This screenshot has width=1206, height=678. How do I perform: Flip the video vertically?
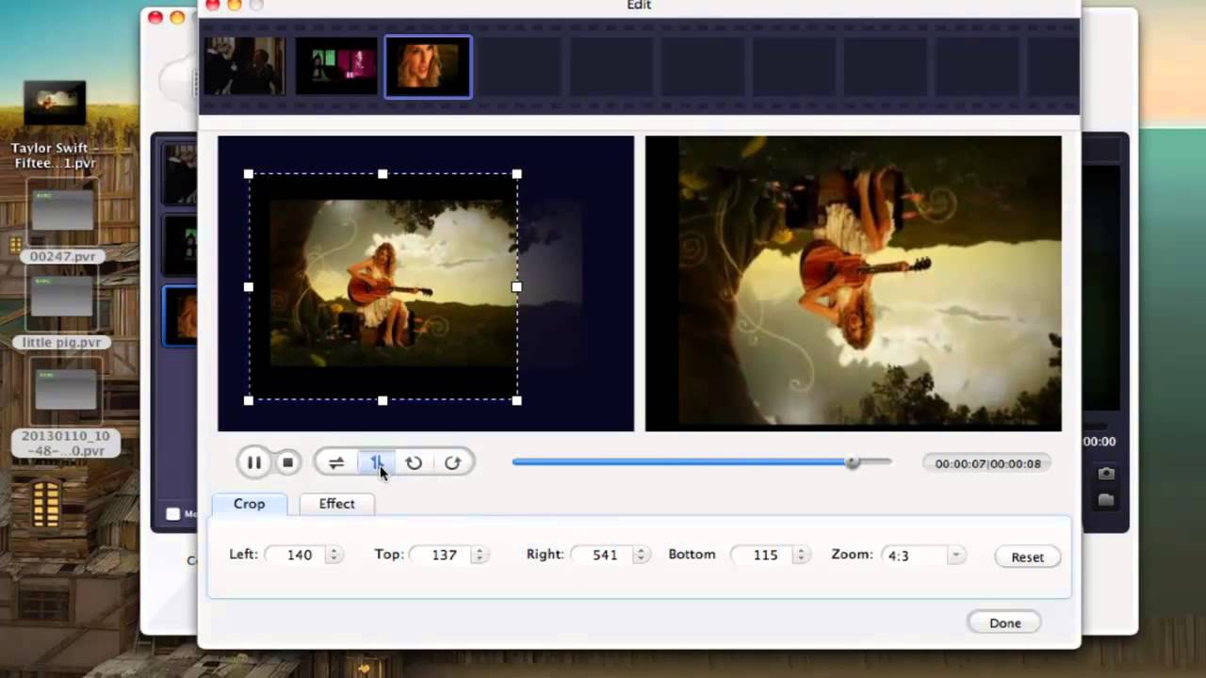coord(375,462)
